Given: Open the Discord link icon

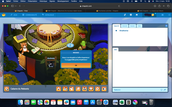Looking at the screenshot, I should (x=137, y=15).
